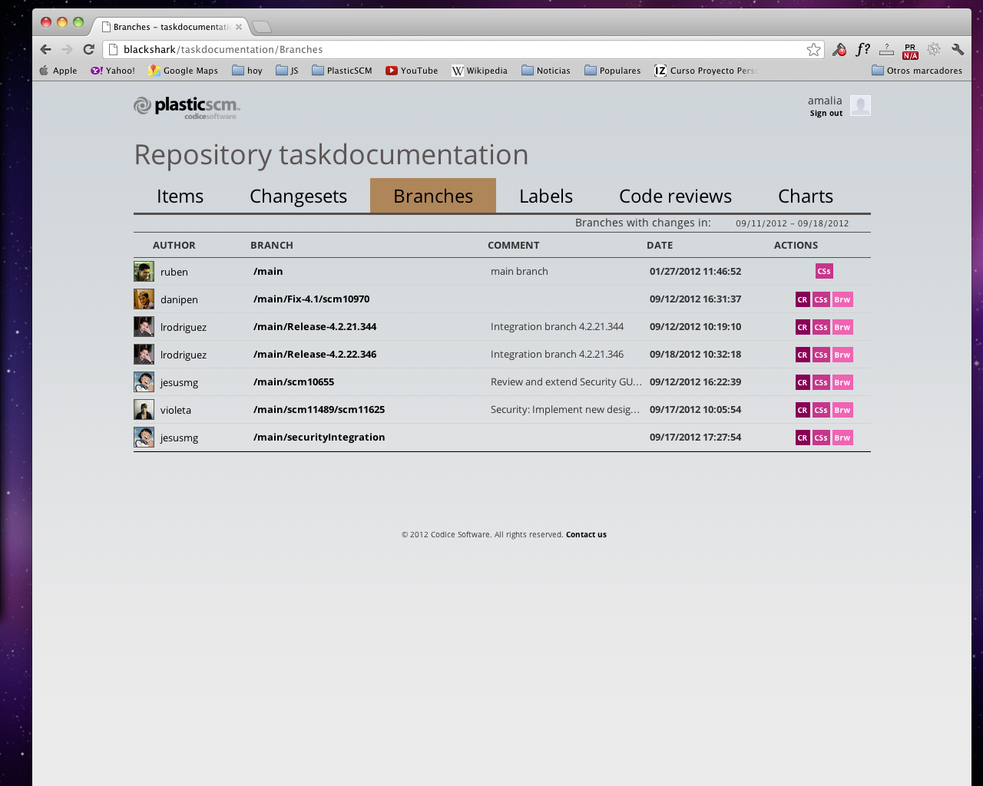Open CR action for /main/Release-4.2.21.344
The width and height of the screenshot is (983, 786).
click(802, 326)
